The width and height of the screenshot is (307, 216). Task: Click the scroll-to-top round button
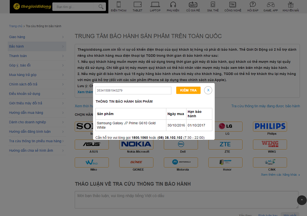click(302, 200)
